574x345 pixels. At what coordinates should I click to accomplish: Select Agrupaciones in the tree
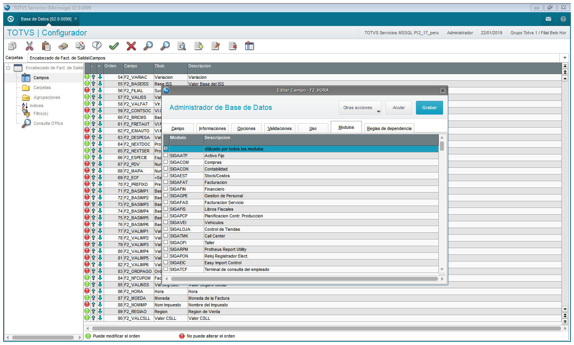47,97
